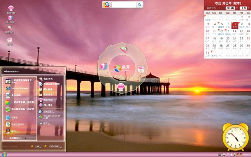Click the Back to Today calendar button
The width and height of the screenshot is (251, 157).
211,8
